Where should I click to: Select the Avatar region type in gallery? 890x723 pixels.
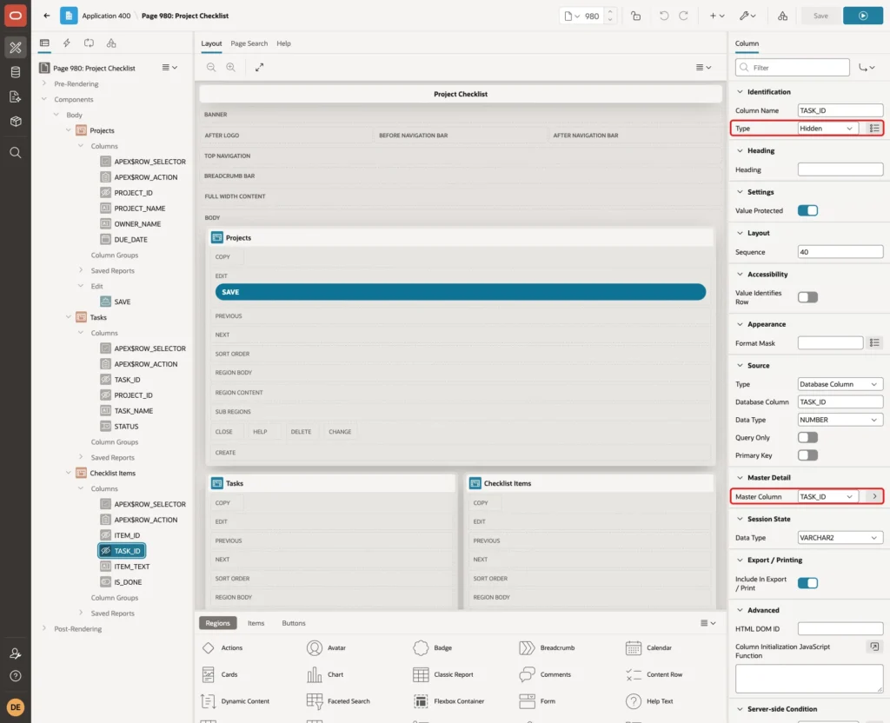(x=327, y=647)
